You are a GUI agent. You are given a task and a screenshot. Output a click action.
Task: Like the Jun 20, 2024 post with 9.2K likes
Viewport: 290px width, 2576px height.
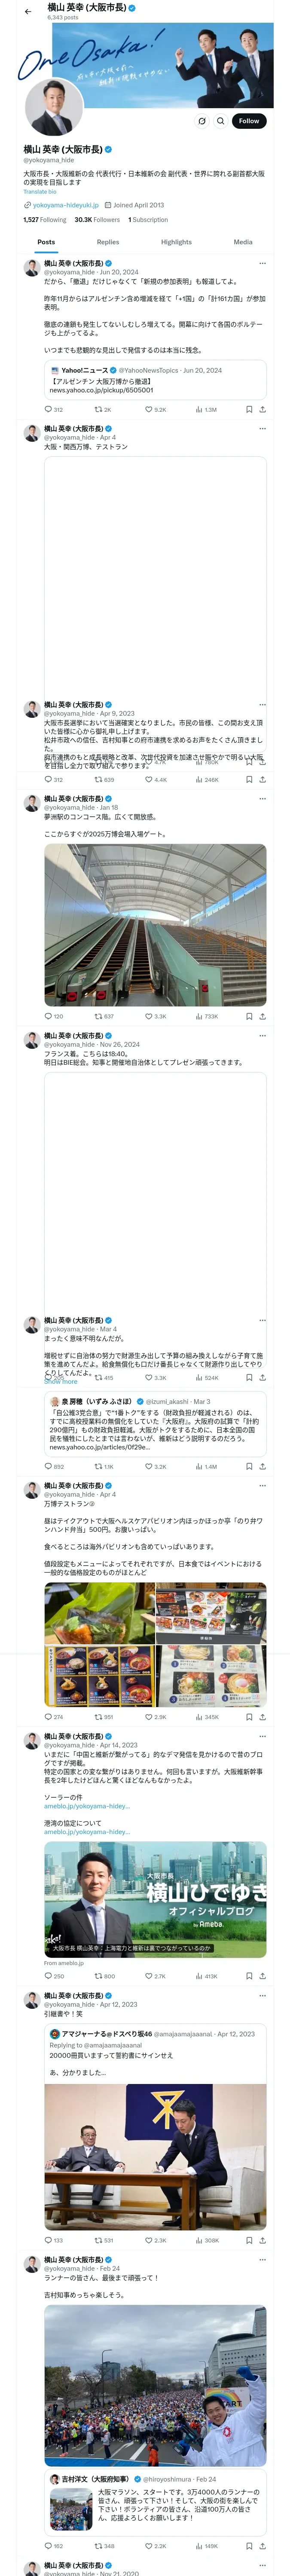(155, 409)
